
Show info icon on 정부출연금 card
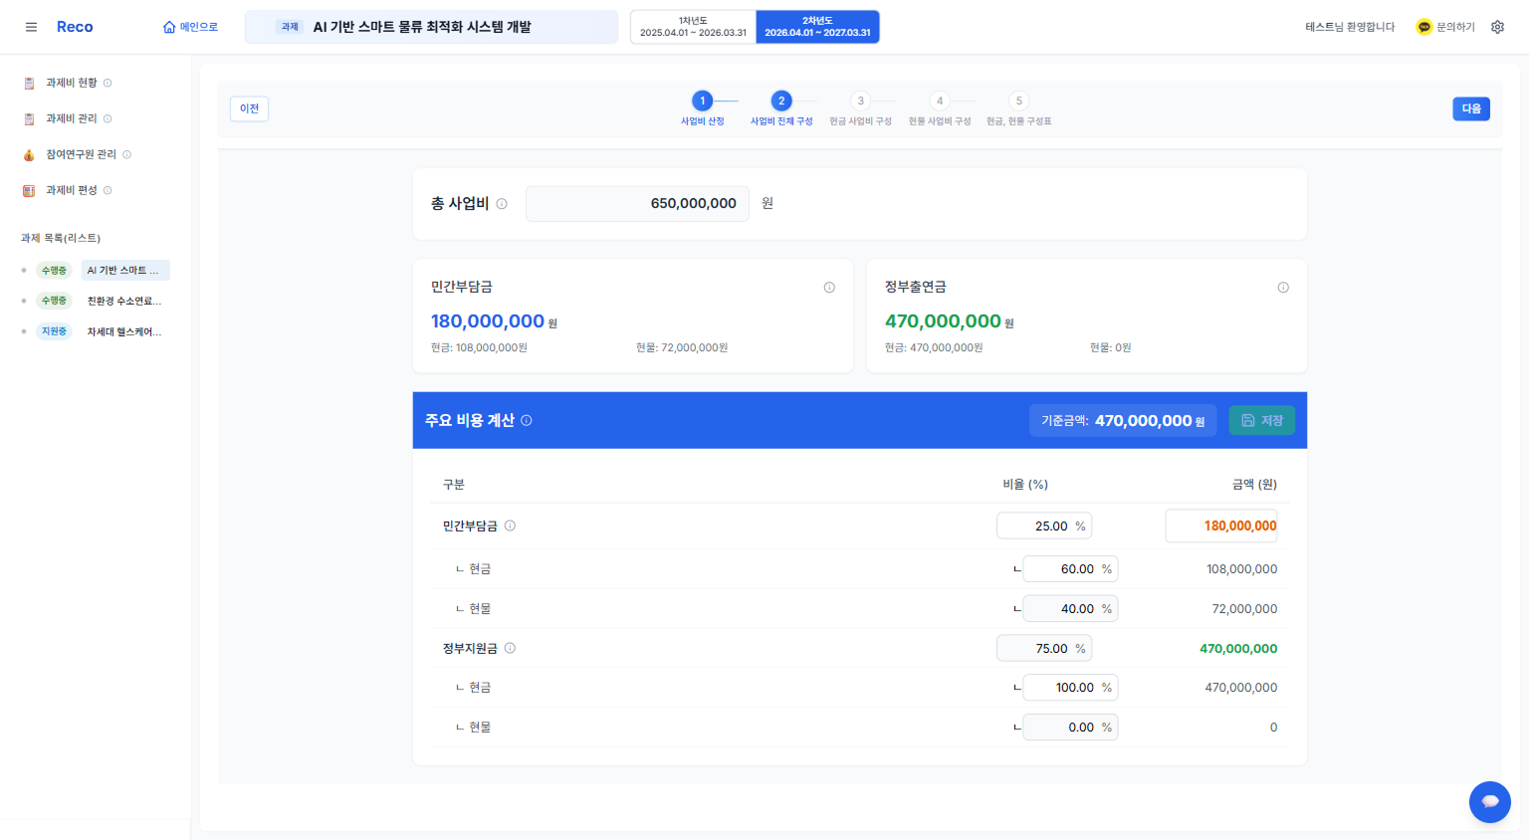tap(1283, 288)
